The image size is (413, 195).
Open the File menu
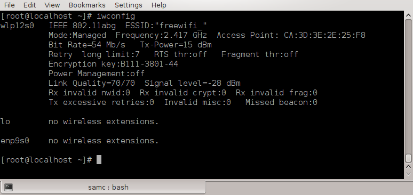click(x=10, y=5)
